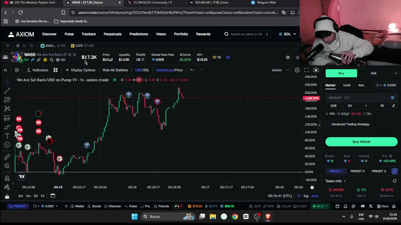Click the Buy WASB button
This screenshot has width=401, height=225.
[362, 142]
